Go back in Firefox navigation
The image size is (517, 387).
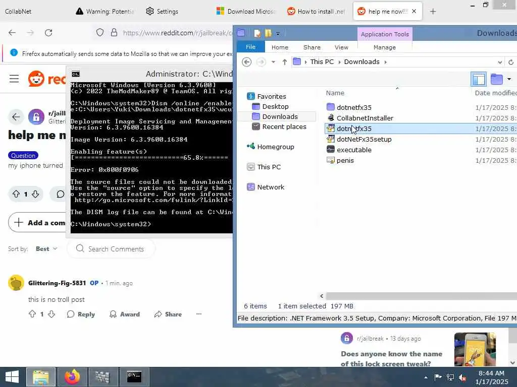click(12, 33)
